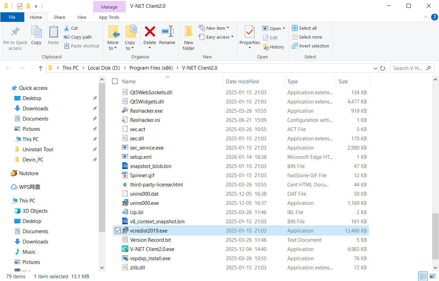Uncheck the vcredist2019.exe checkbox
The image size is (439, 281).
pos(118,231)
